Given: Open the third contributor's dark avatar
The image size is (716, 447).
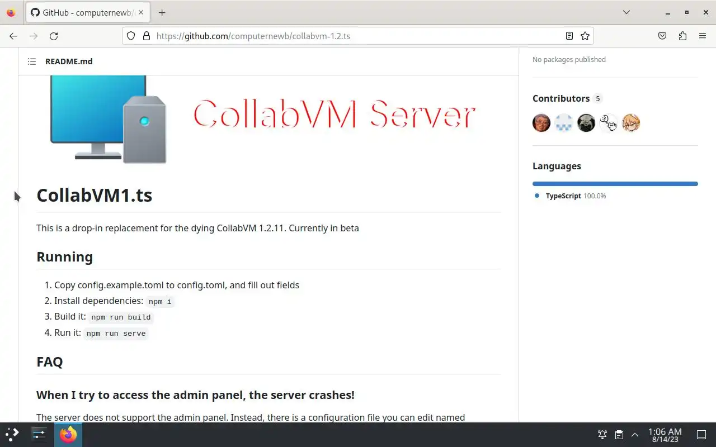Looking at the screenshot, I should click(x=586, y=123).
